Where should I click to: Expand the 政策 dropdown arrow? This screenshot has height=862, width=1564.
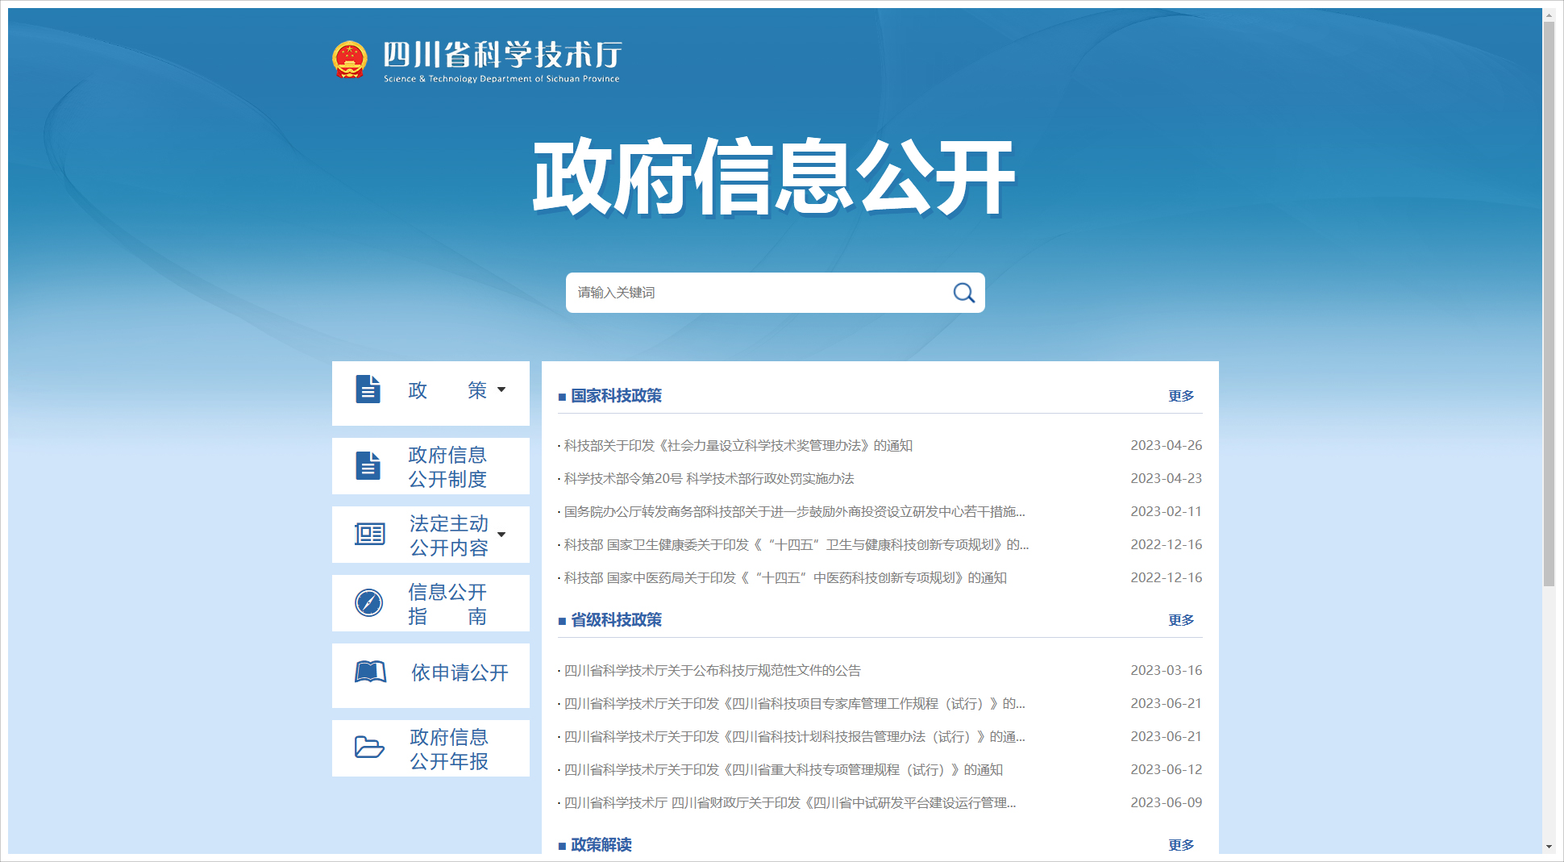click(x=501, y=389)
